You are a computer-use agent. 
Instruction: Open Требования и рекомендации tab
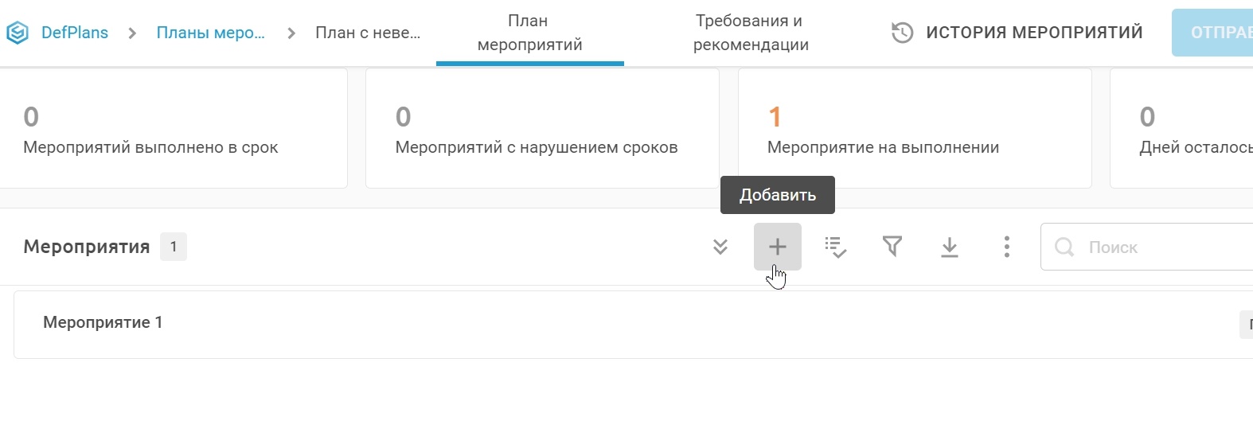750,33
